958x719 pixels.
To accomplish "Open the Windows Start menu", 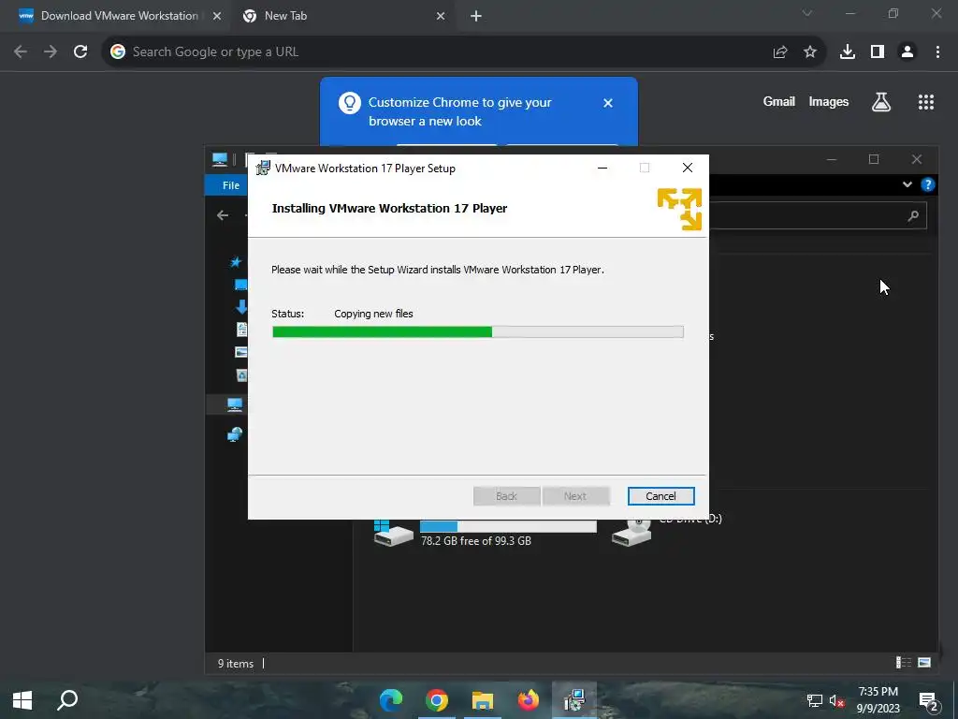I will (x=22, y=700).
